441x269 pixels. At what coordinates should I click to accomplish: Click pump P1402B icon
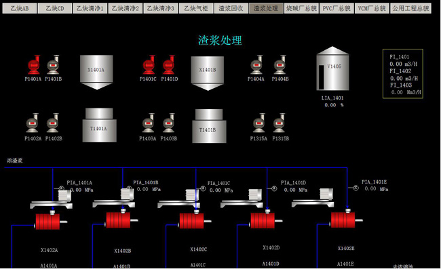(x=53, y=123)
